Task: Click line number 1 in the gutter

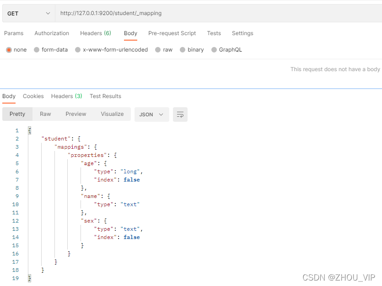Action: coord(17,131)
